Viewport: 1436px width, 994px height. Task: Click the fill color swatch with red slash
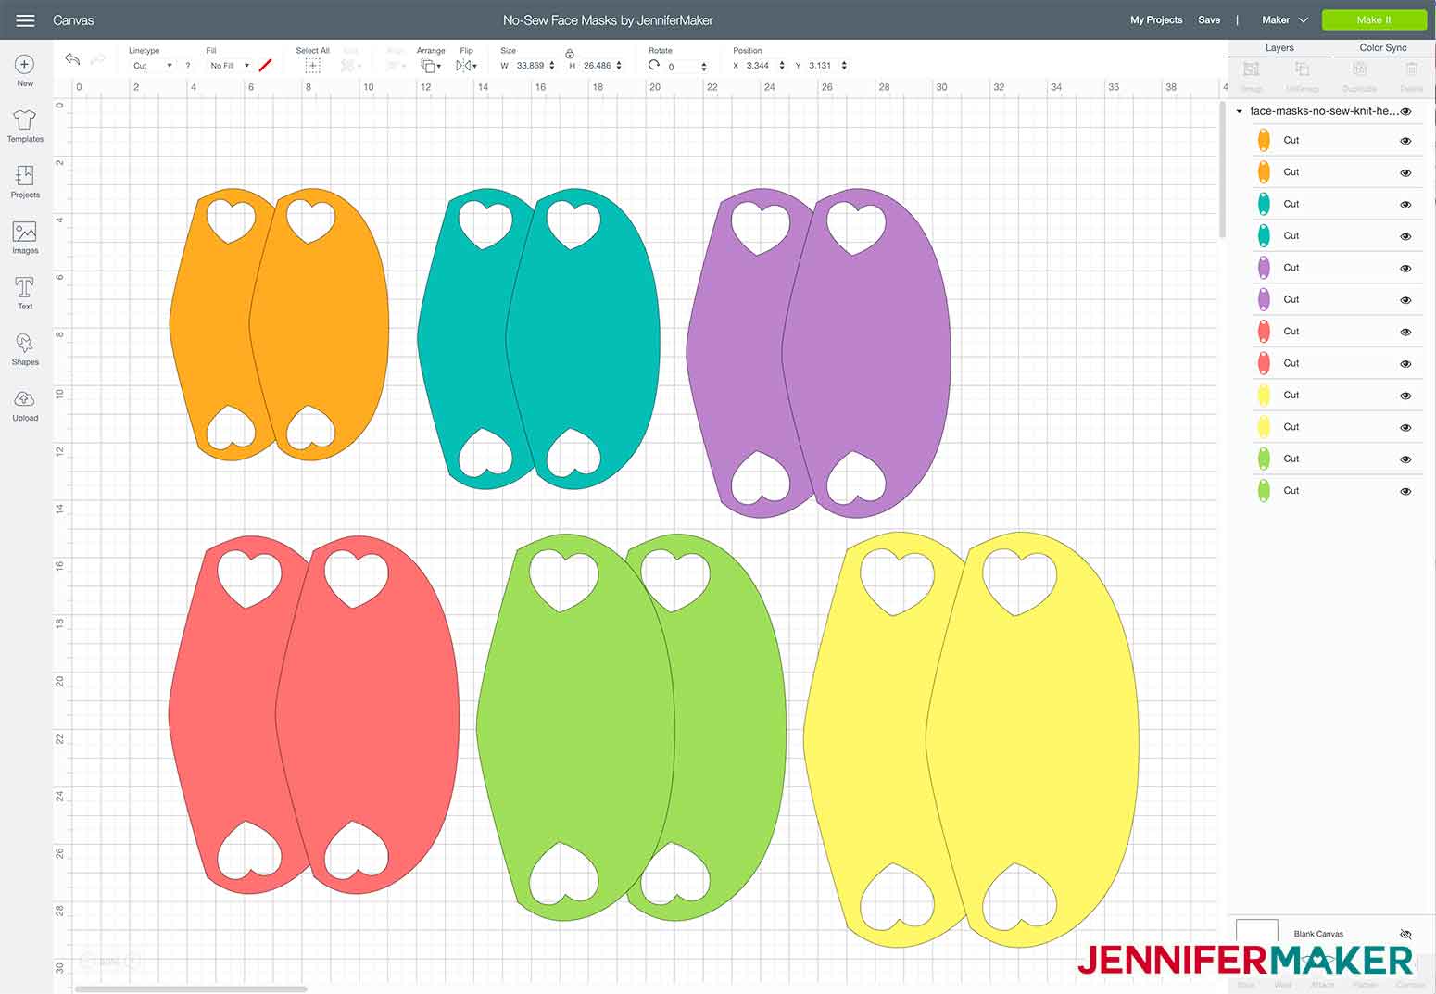(266, 66)
